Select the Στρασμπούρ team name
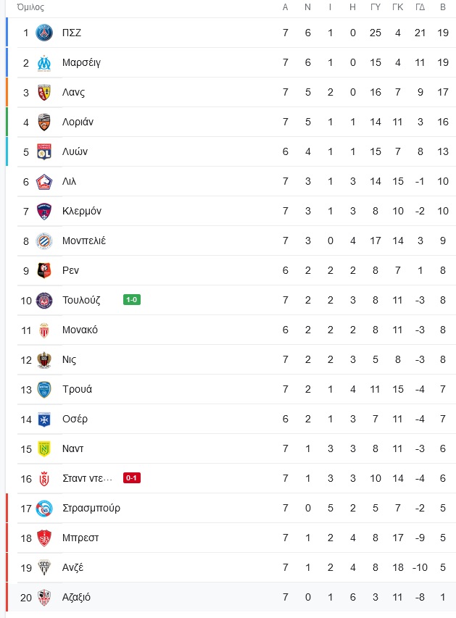 pyautogui.click(x=91, y=509)
